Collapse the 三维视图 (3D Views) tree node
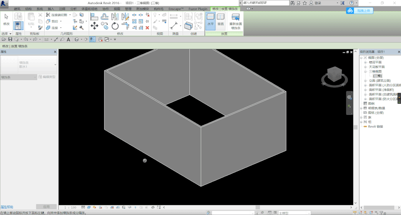401x215 pixels. tap(365, 72)
